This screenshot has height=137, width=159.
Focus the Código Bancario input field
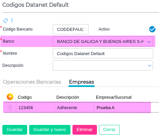pos(70,29)
